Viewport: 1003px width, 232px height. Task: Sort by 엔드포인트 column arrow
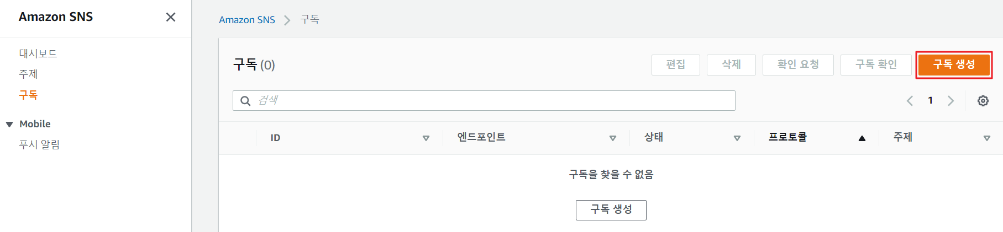point(612,138)
